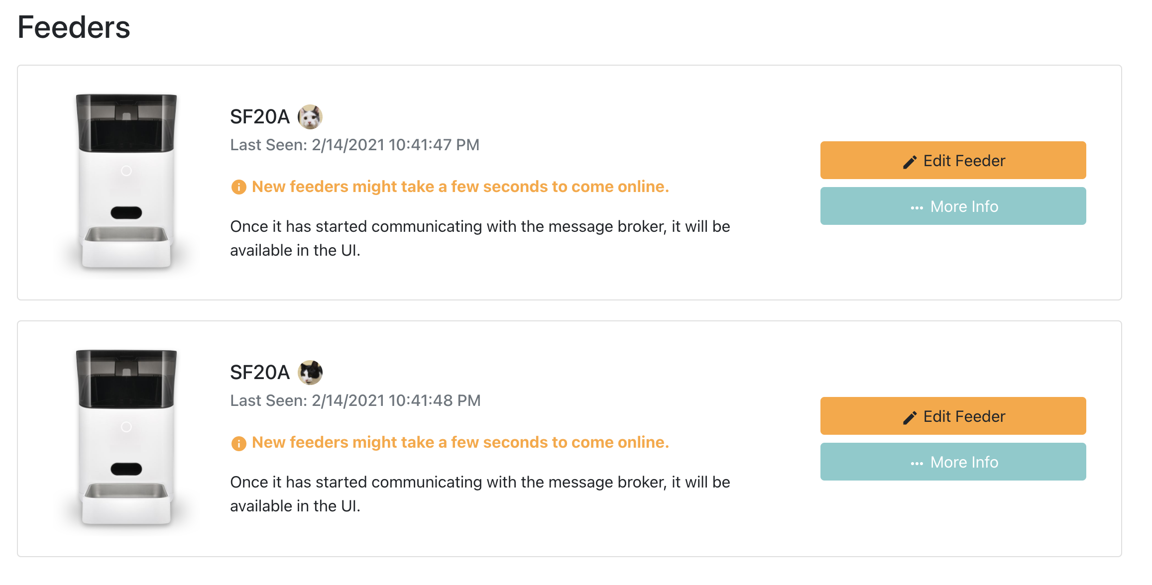Select the second SF20A feeder title
The image size is (1152, 585).
click(260, 372)
